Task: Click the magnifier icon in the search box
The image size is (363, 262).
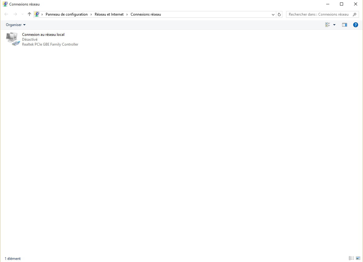Action: click(355, 14)
